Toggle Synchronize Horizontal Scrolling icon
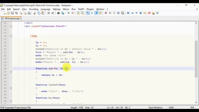Screen dimensions: 199x112 coord(82,13)
